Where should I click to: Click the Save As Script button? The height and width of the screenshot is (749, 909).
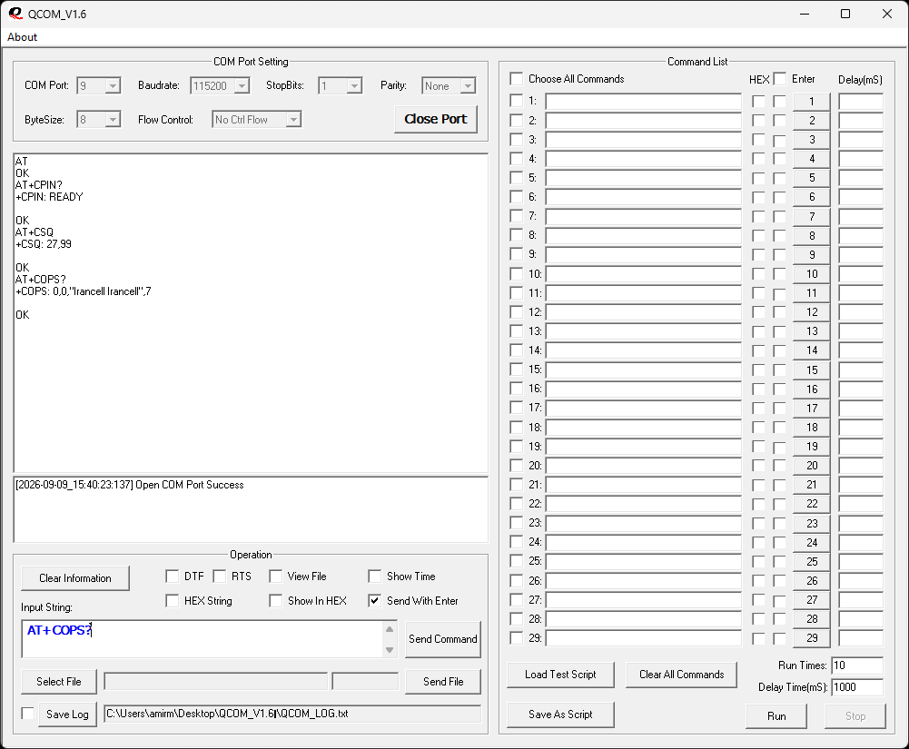560,715
